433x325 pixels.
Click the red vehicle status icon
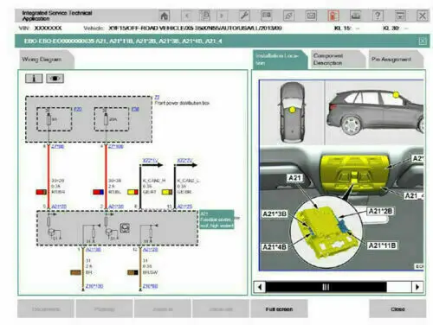tap(333, 16)
